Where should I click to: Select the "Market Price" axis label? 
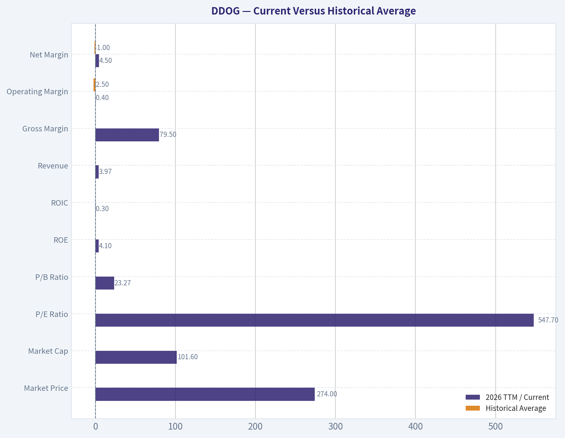click(x=46, y=388)
